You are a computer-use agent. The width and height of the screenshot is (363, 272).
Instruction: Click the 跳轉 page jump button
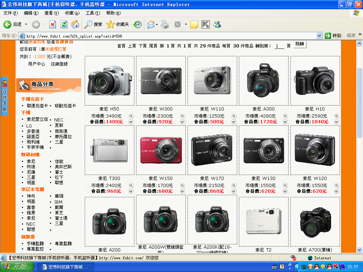[300, 44]
